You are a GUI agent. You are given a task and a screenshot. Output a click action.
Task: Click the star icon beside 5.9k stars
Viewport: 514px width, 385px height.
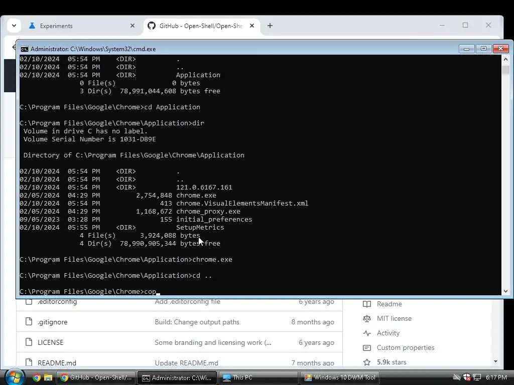point(367,362)
